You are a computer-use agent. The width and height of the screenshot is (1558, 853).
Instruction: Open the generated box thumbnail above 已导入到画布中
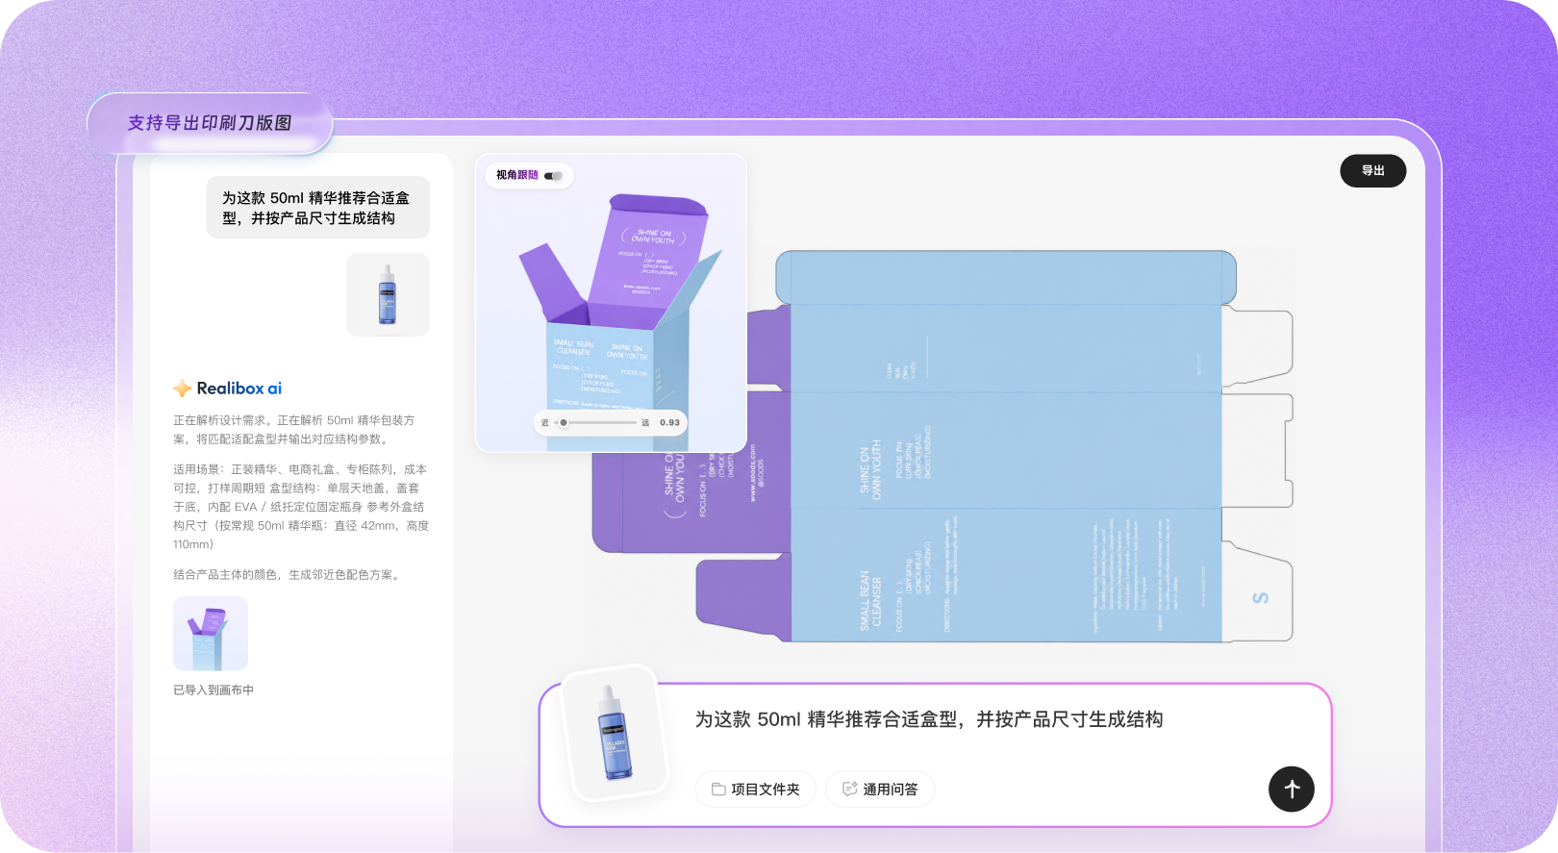click(211, 633)
